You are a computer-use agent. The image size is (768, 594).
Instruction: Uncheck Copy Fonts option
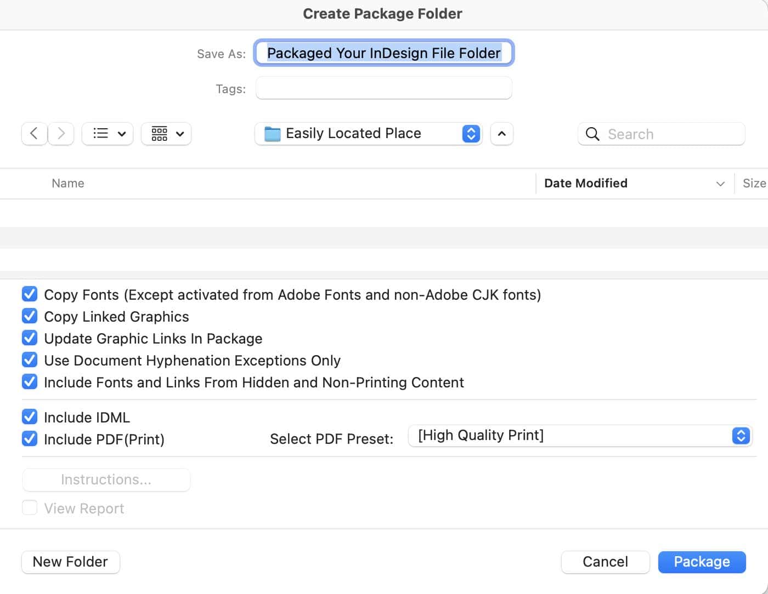(29, 294)
